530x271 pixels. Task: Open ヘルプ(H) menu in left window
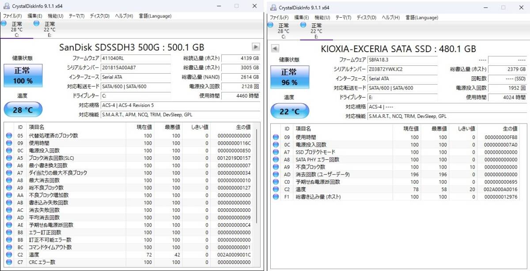tap(124, 16)
